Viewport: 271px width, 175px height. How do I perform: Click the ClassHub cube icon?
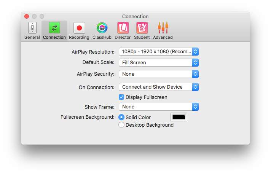102,28
